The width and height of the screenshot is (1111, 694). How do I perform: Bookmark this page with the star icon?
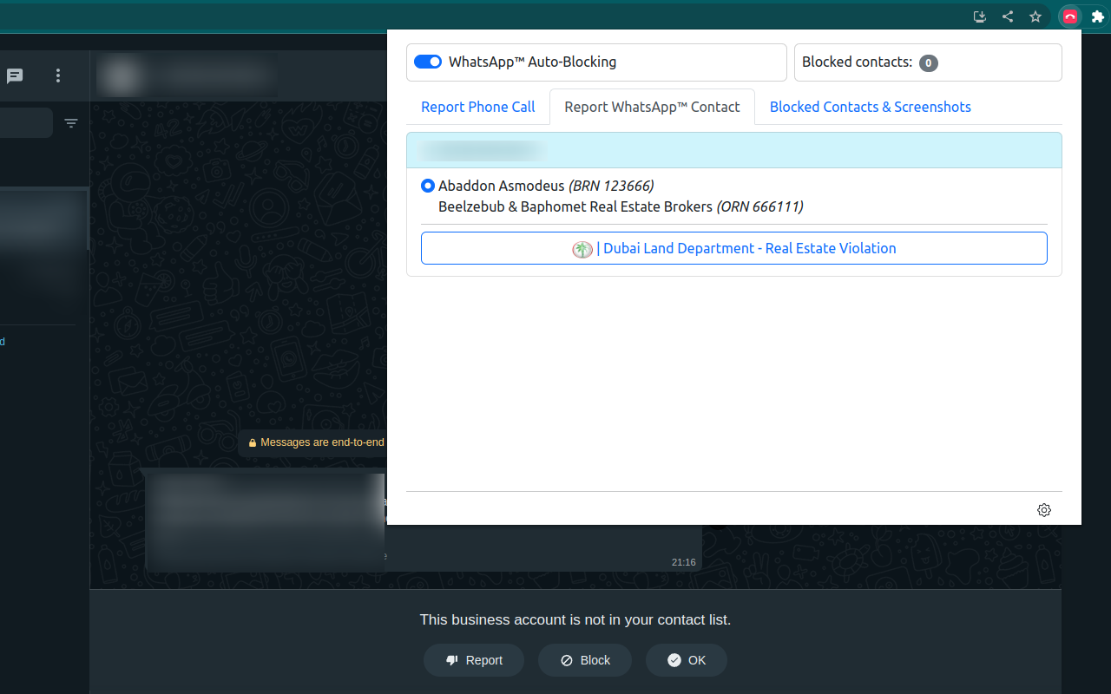[x=1035, y=16]
